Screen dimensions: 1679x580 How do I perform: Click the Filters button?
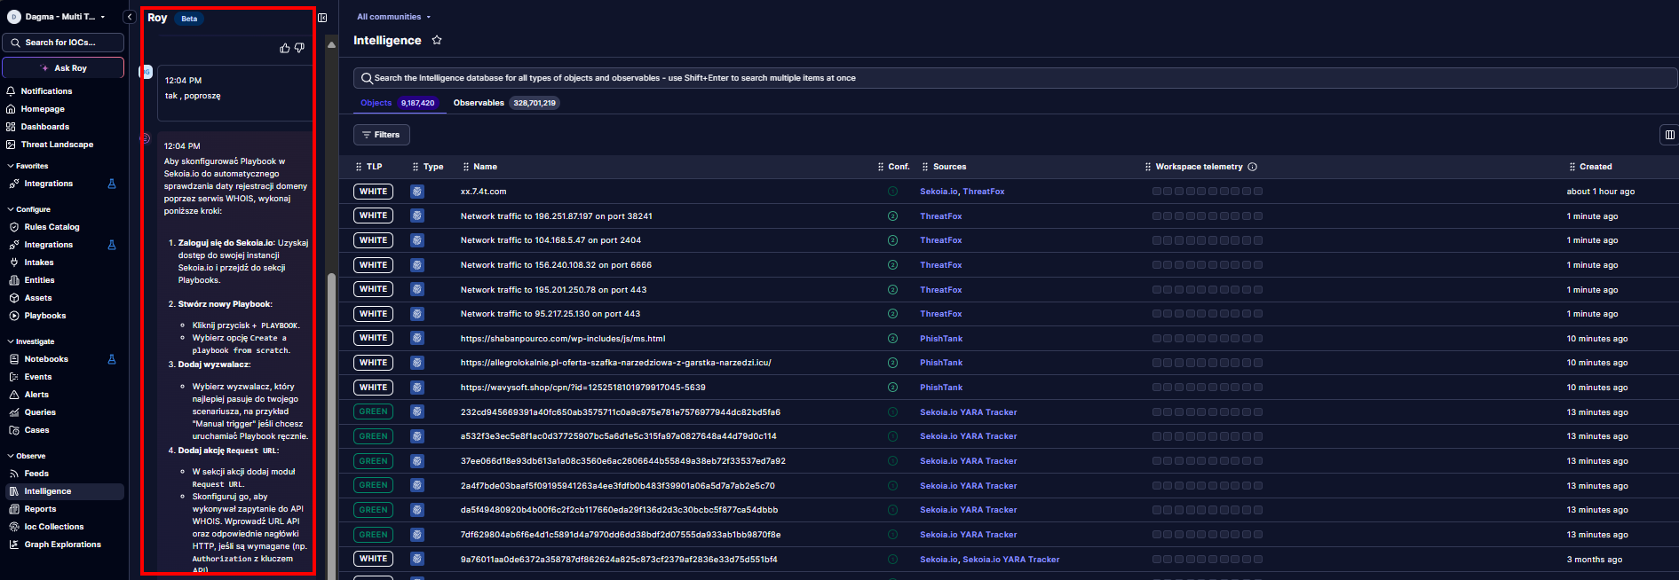[381, 135]
